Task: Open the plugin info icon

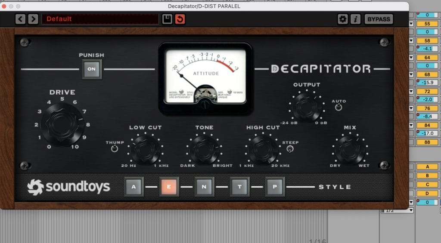Action: point(355,19)
